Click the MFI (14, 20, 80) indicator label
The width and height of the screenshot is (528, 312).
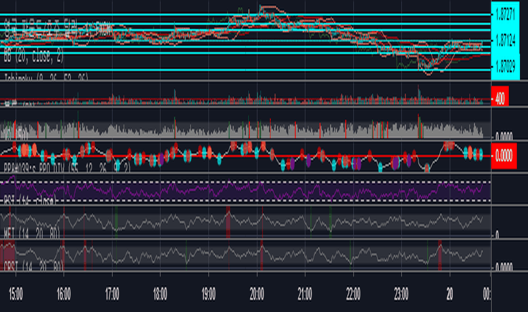pyautogui.click(x=32, y=233)
